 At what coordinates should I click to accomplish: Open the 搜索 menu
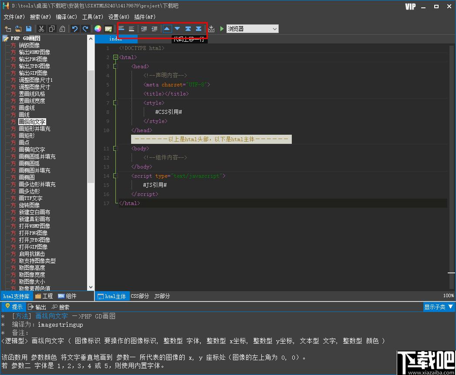[x=41, y=17]
